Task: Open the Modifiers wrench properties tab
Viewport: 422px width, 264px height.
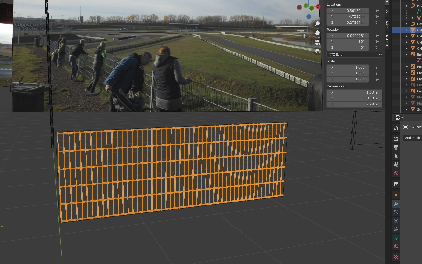Action: click(396, 204)
